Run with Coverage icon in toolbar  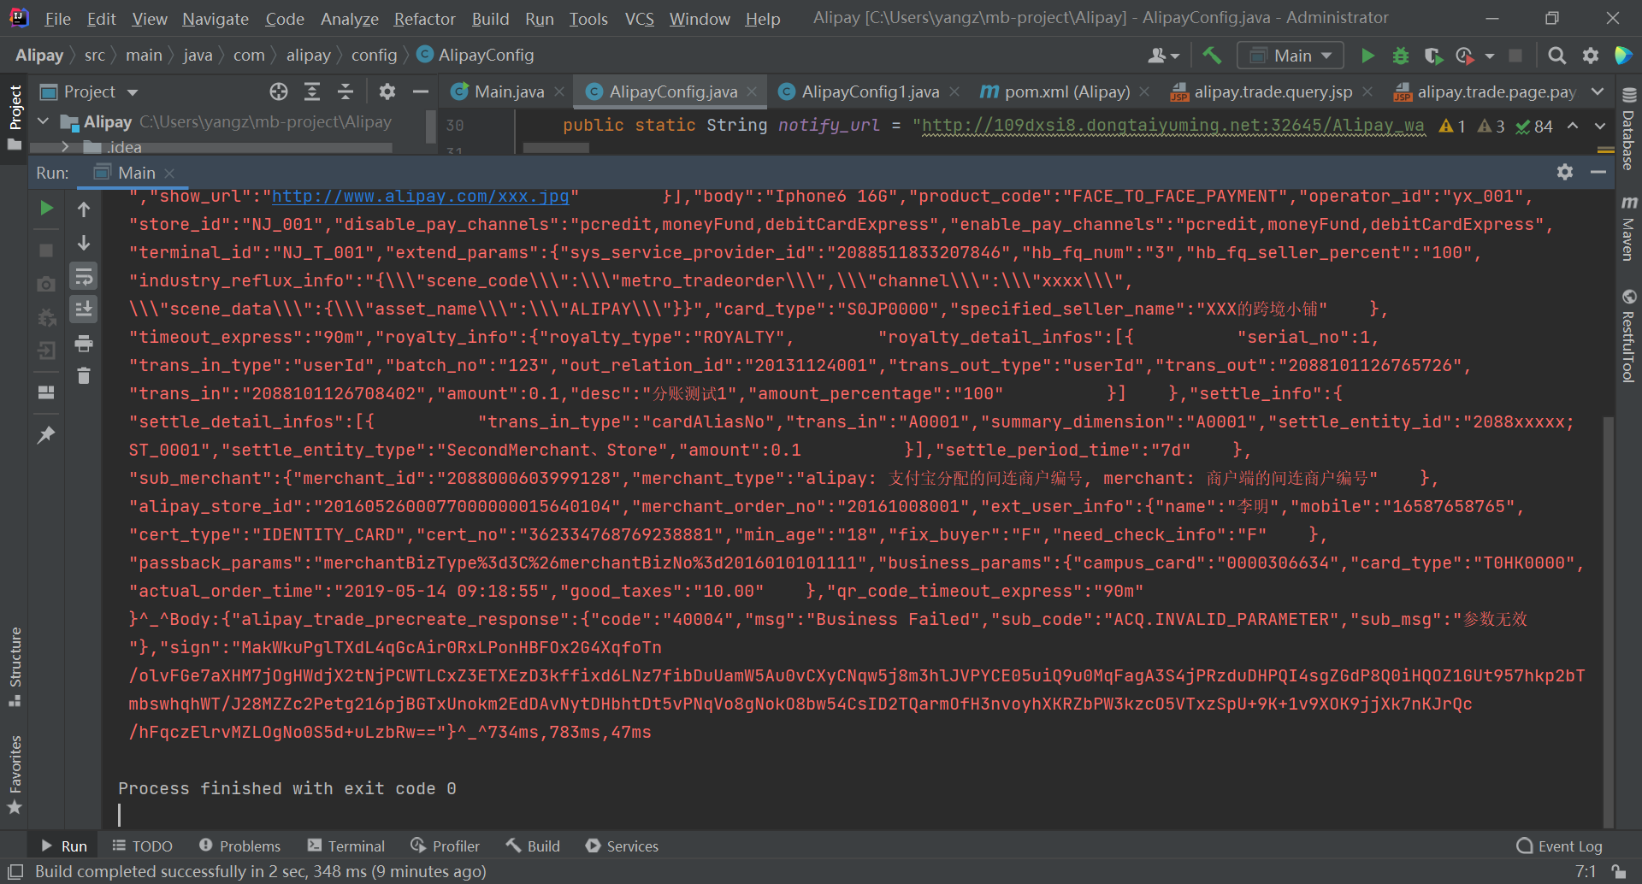coord(1433,56)
